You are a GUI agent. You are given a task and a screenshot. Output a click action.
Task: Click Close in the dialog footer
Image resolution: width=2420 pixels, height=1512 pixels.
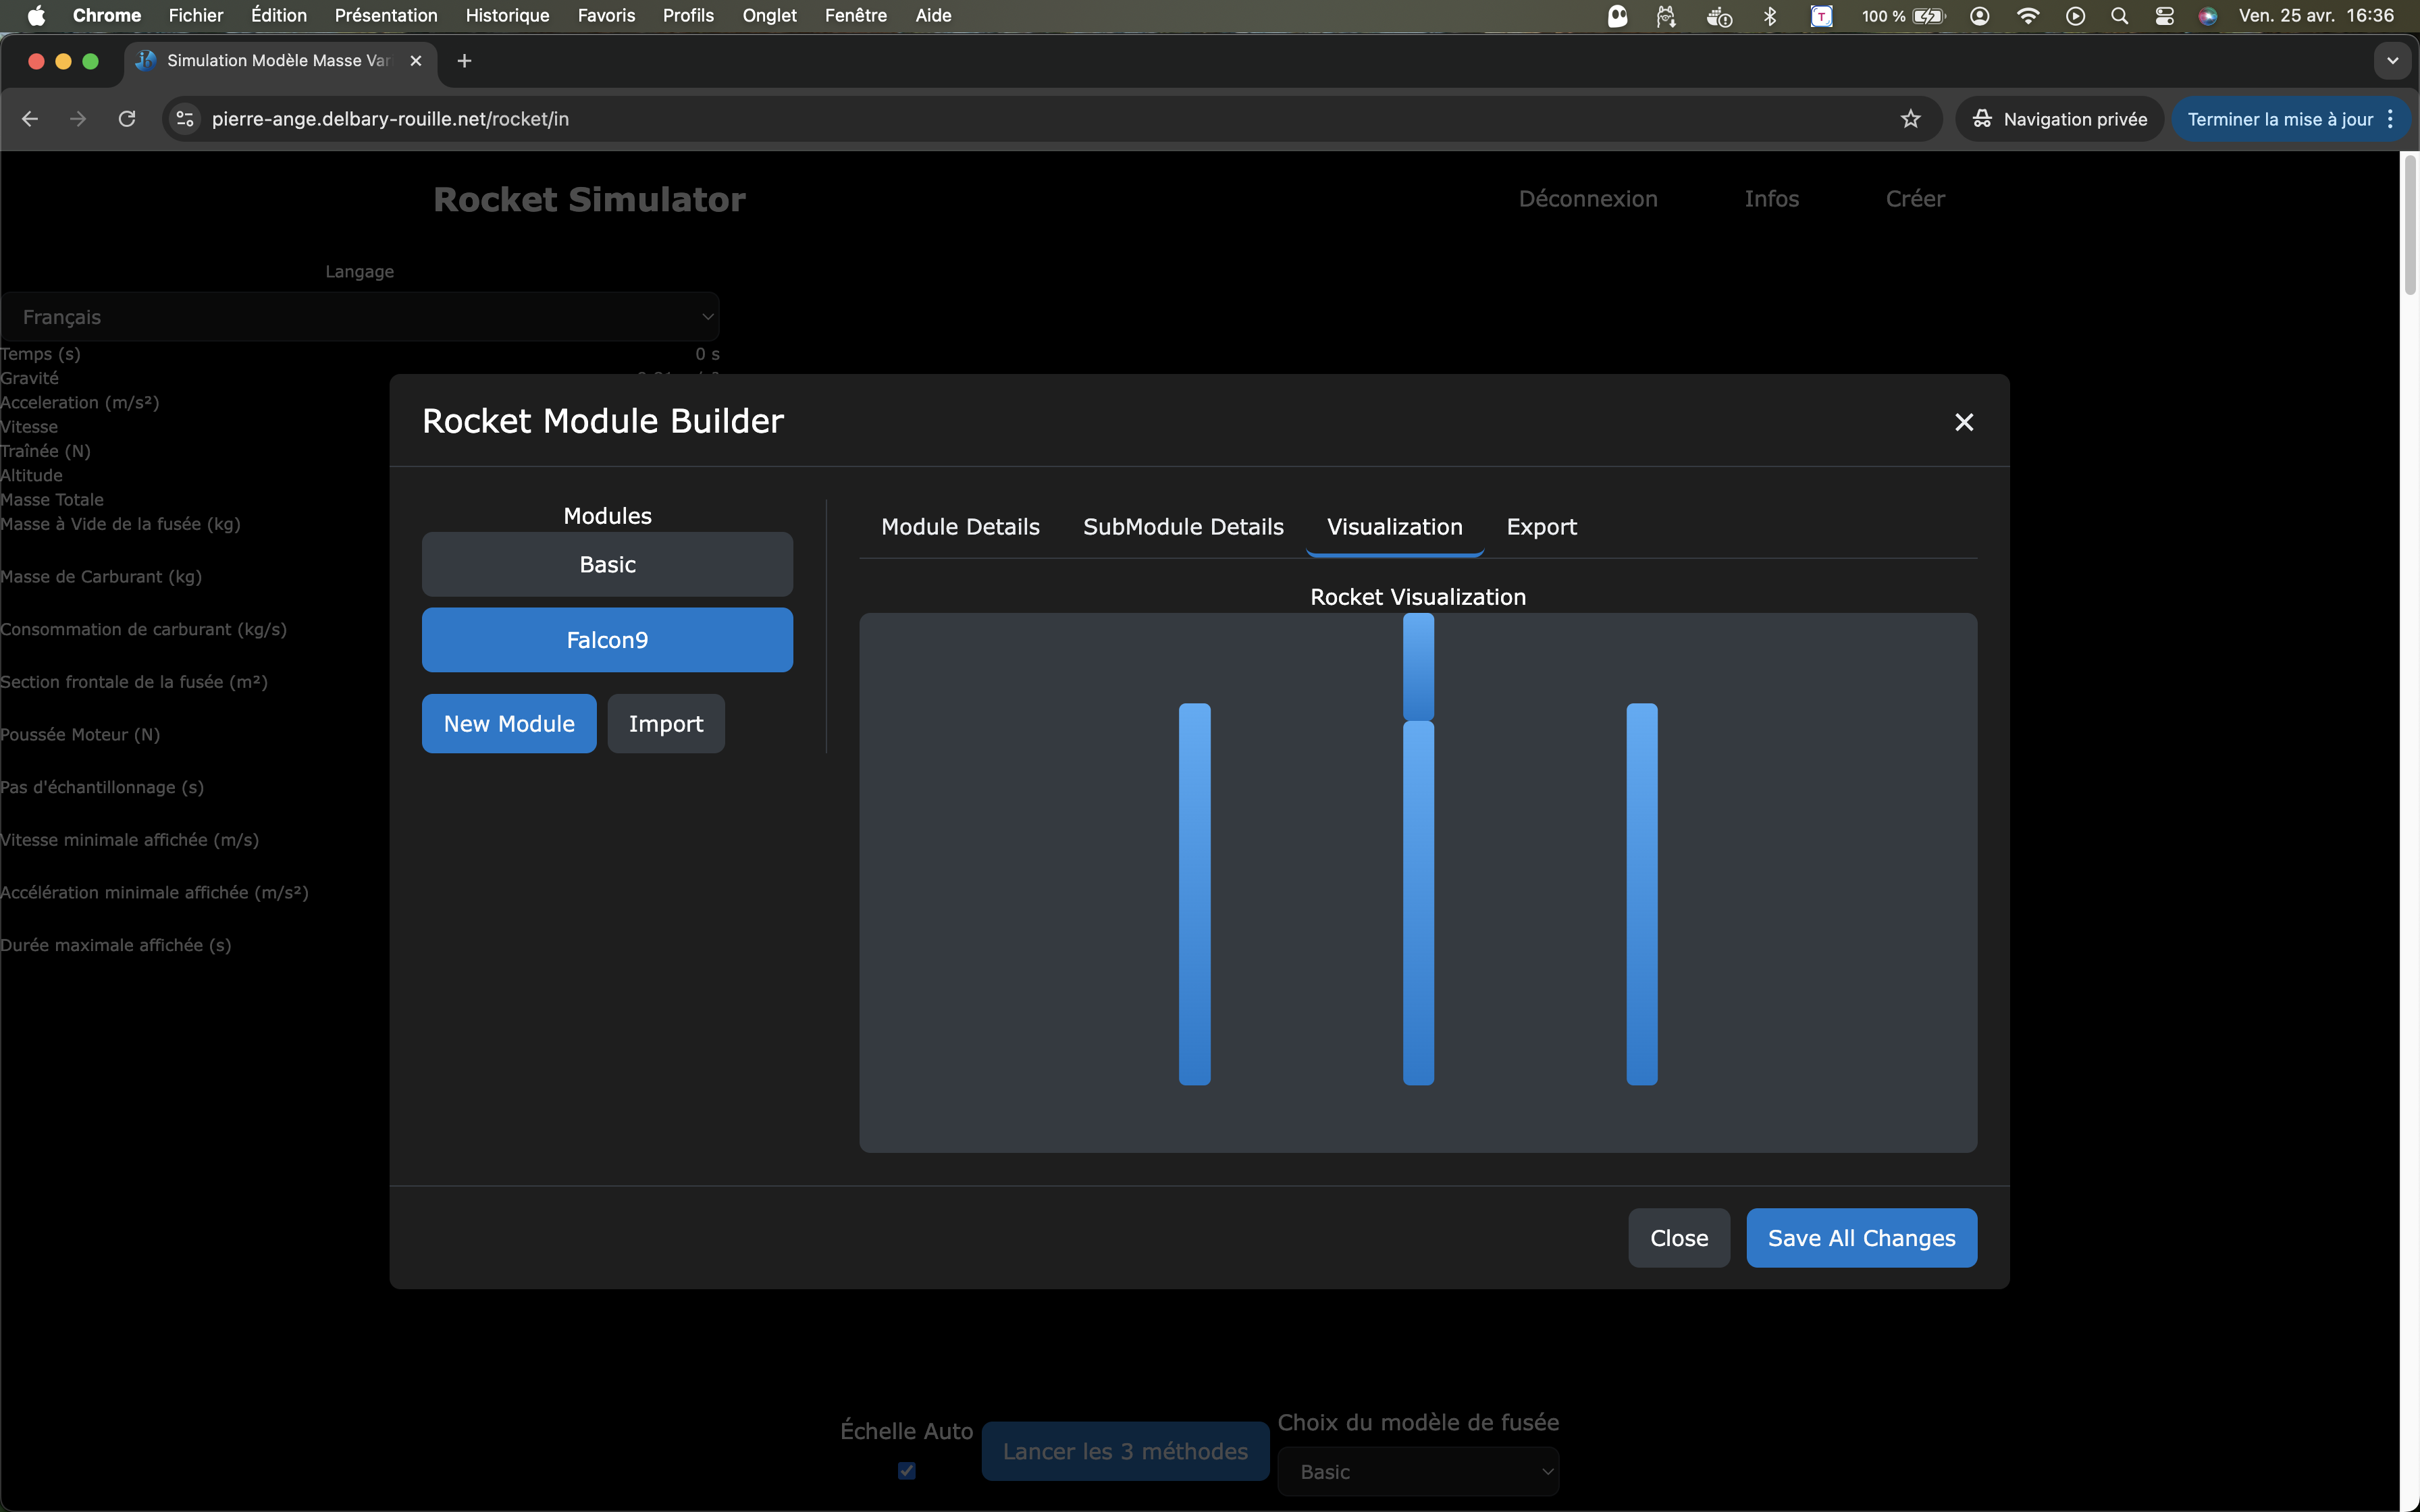click(x=1679, y=1238)
